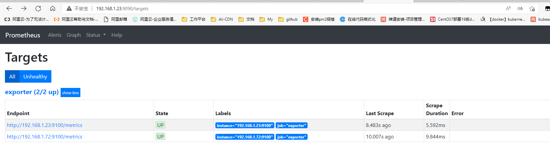
Task: Open the read aloud feature
Action: [508, 9]
